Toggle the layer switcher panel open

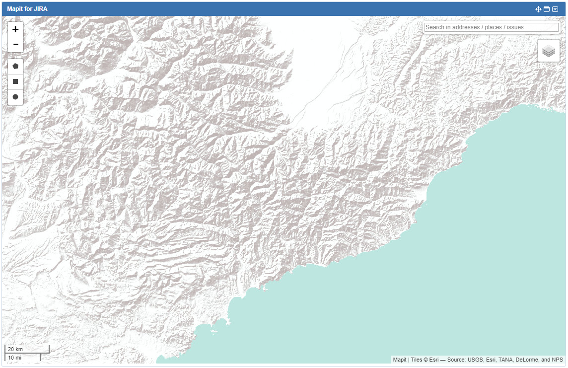click(x=548, y=50)
